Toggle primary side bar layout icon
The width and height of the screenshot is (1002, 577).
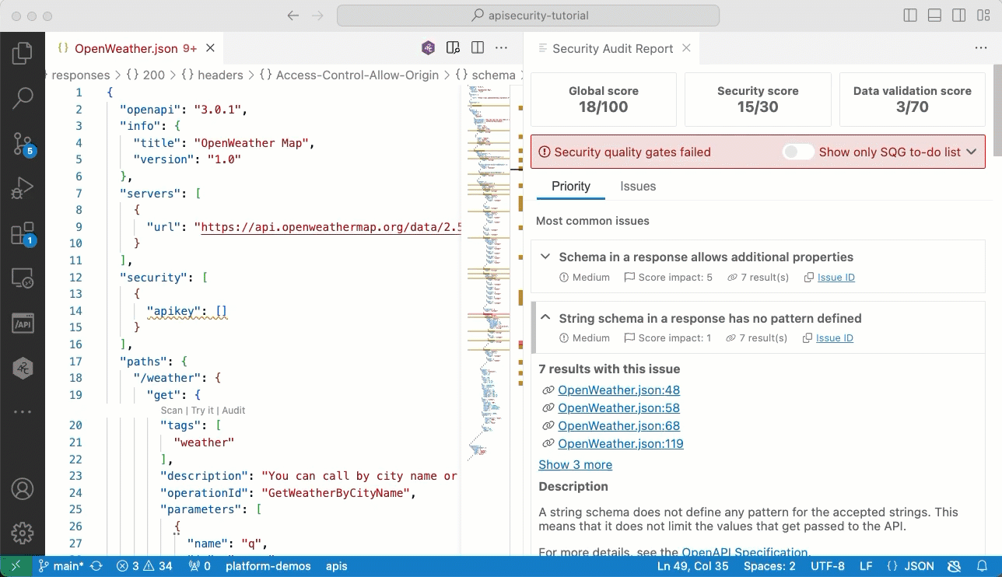(910, 16)
